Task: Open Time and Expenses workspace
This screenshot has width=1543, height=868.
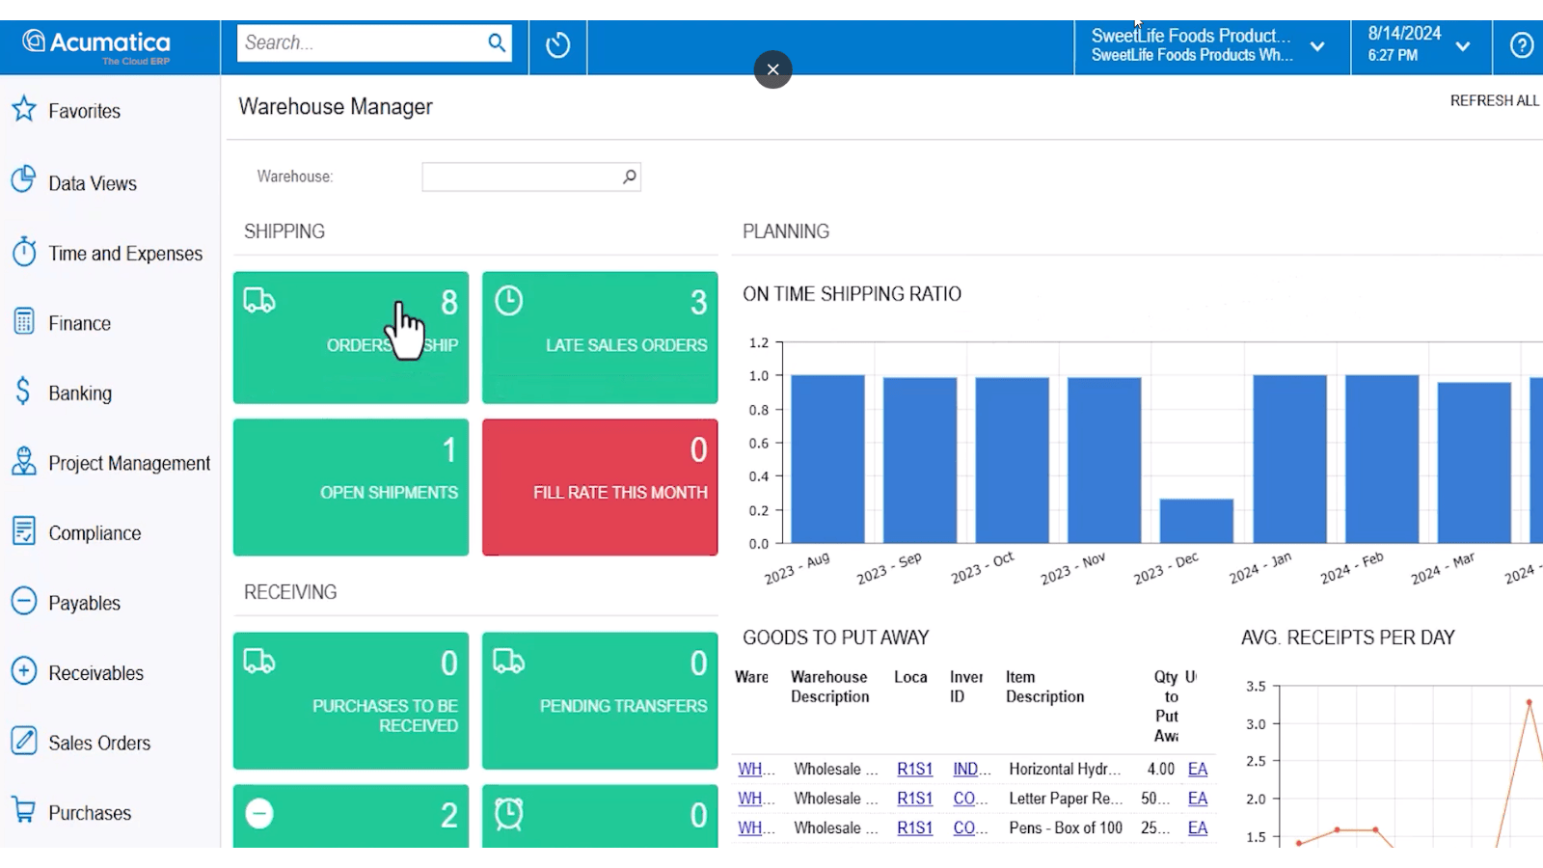Action: pos(125,254)
